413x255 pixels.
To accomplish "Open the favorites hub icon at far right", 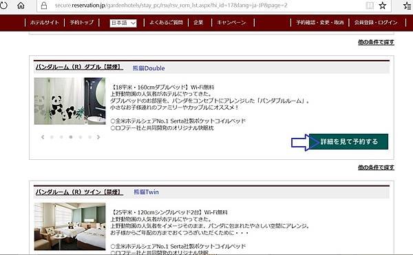I will coord(408,6).
